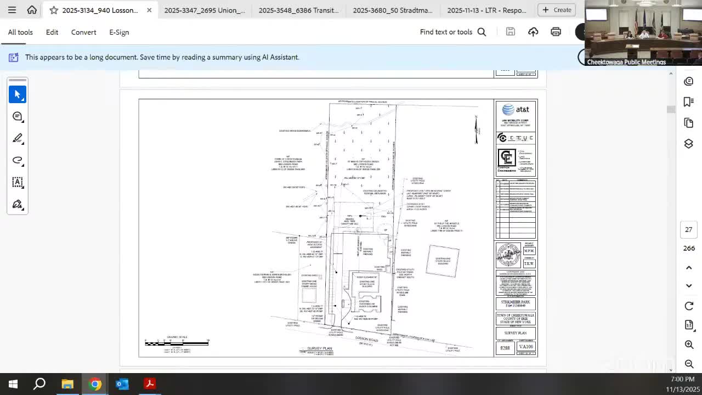The image size is (702, 395).
Task: Open the Convert tool
Action: (84, 32)
